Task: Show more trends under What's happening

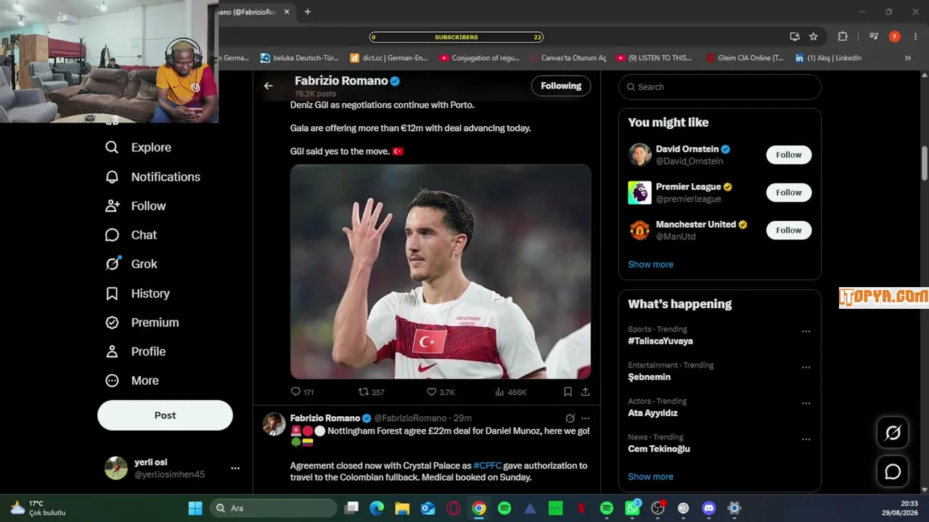Action: tap(650, 476)
